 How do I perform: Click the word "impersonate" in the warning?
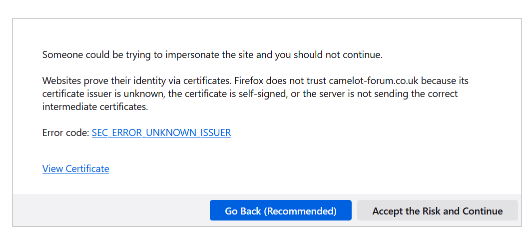pyautogui.click(x=192, y=55)
